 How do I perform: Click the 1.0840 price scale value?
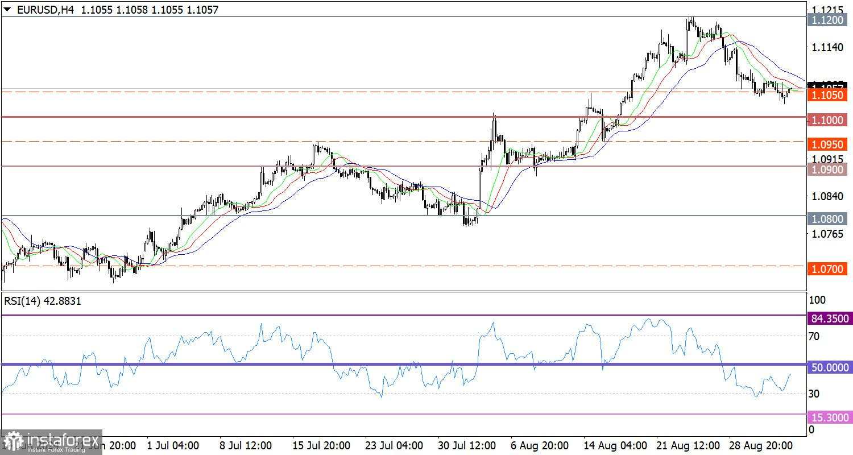(x=828, y=196)
